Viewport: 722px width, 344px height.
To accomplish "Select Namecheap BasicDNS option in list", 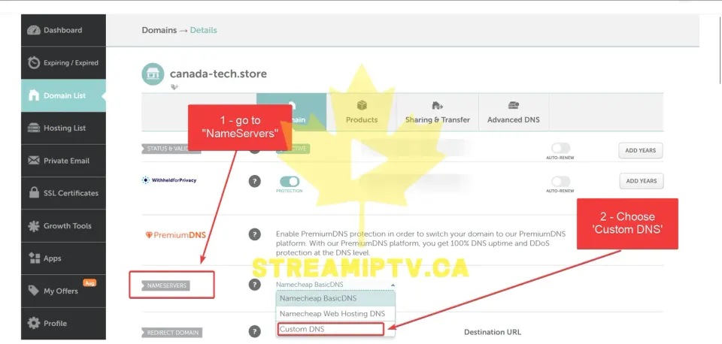I will [x=335, y=298].
